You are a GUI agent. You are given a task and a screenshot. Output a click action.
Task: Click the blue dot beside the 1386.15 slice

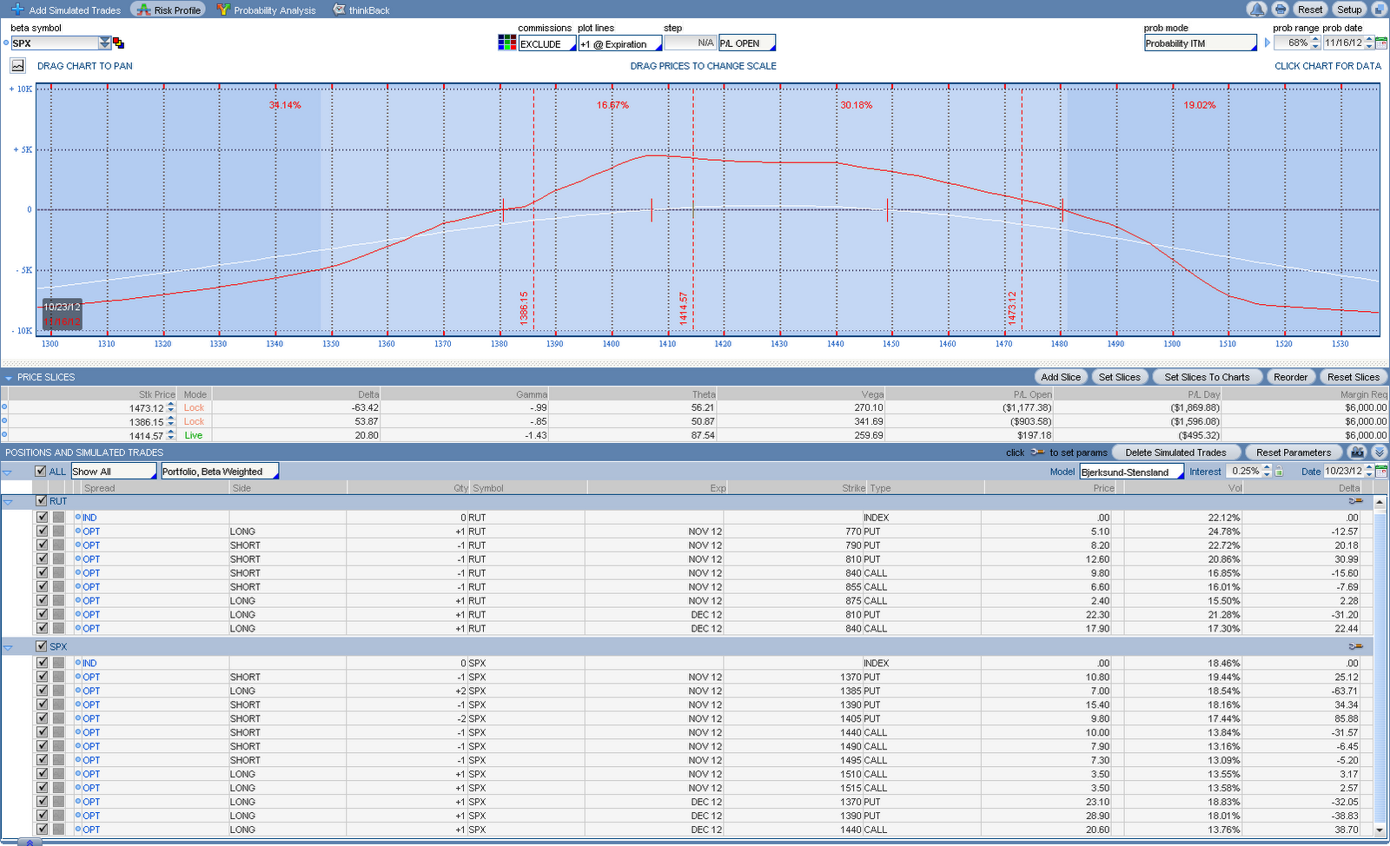point(4,420)
